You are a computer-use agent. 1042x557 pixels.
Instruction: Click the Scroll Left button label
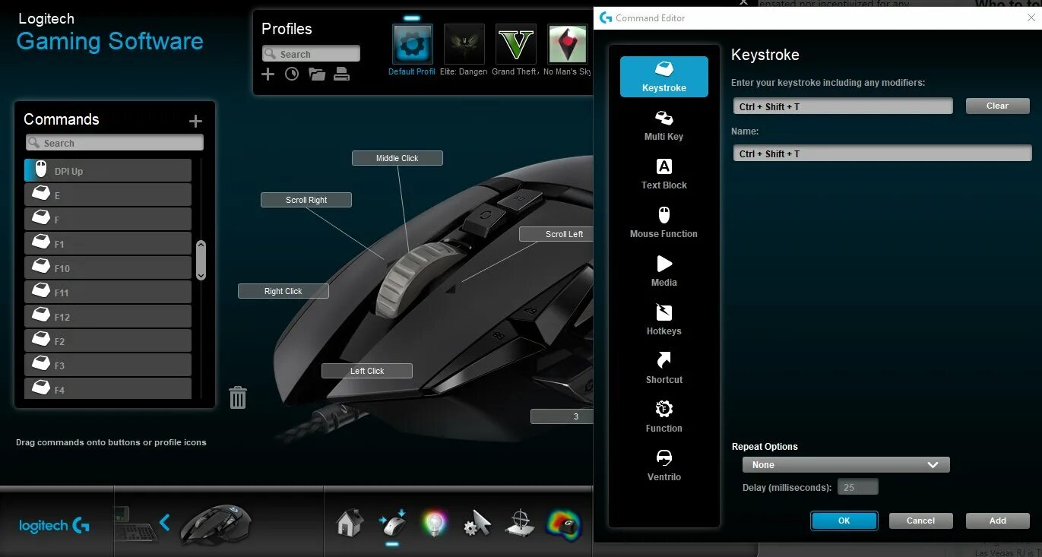pyautogui.click(x=556, y=234)
